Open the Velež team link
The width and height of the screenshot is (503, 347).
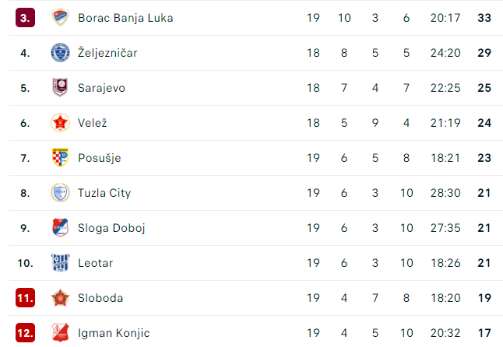pyautogui.click(x=93, y=123)
